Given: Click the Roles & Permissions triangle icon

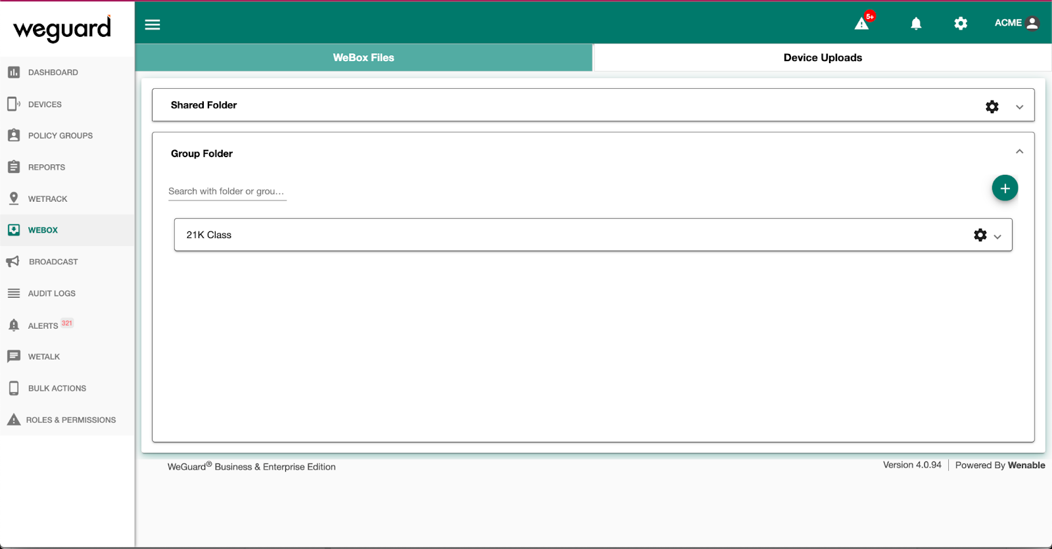Looking at the screenshot, I should pos(14,419).
